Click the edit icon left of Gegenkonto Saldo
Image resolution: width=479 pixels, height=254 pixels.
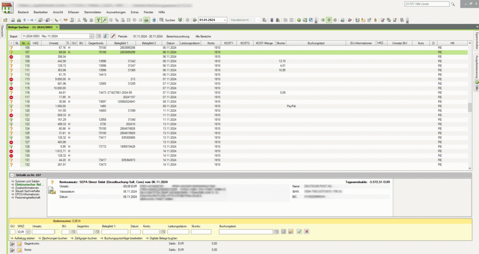click(x=12, y=244)
